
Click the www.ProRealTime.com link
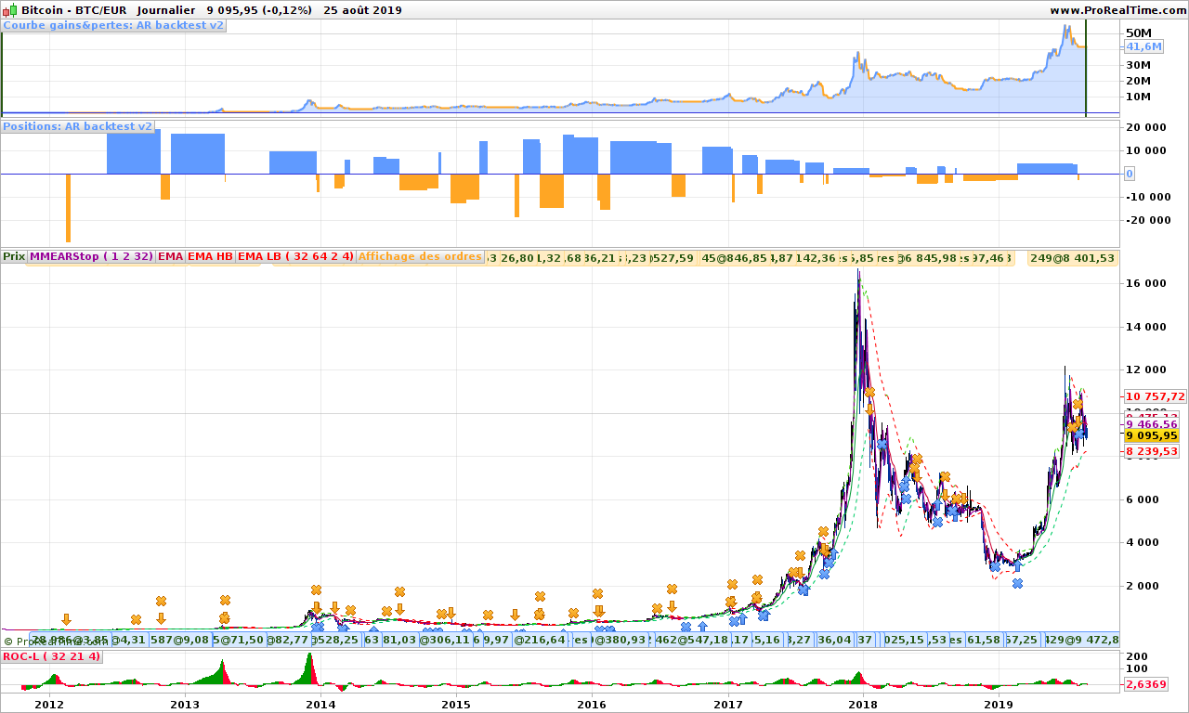pyautogui.click(x=1117, y=10)
